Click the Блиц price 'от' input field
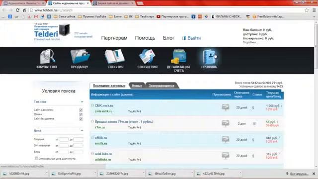Screen dimensions: 318x179 (64, 152)
